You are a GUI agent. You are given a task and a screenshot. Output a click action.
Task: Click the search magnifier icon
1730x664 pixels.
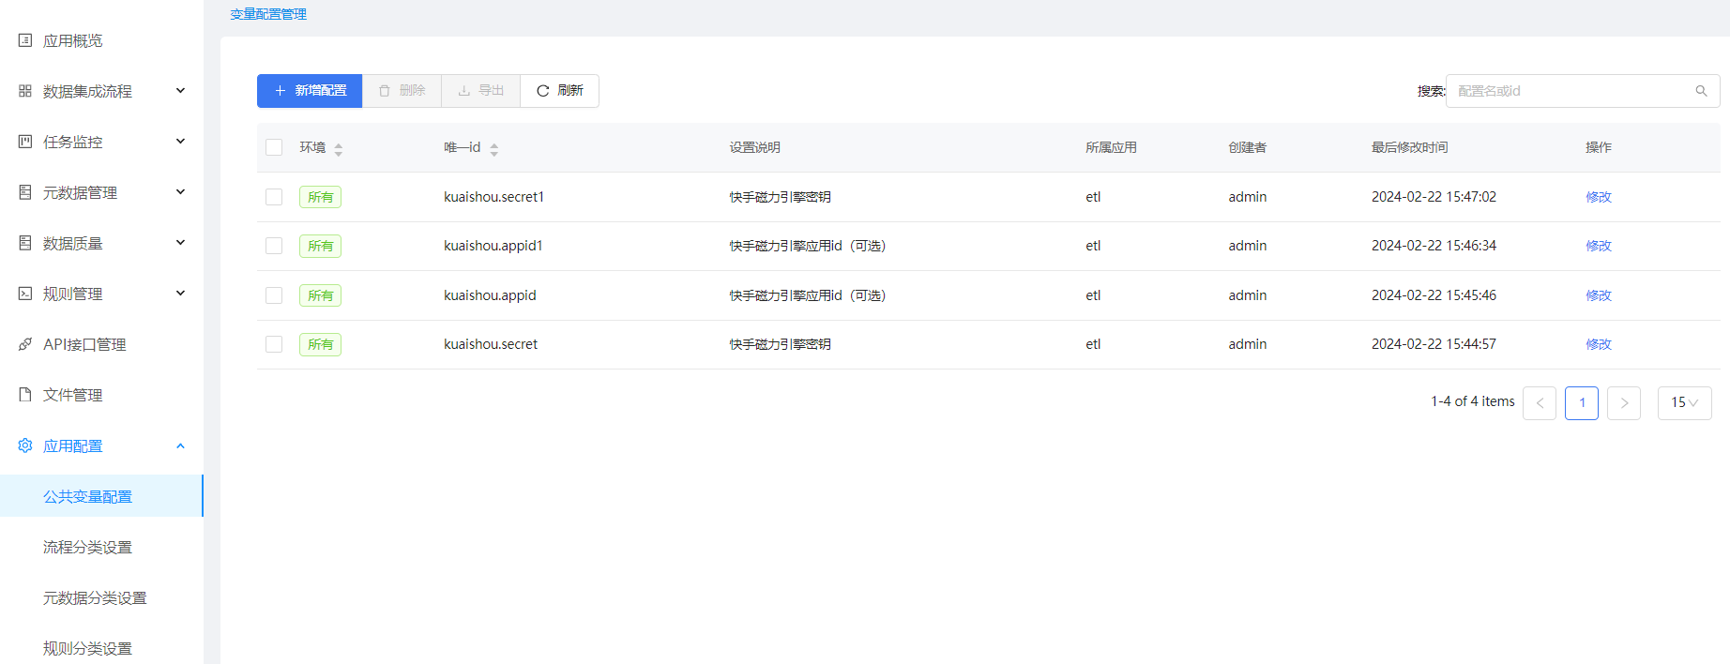click(1701, 91)
